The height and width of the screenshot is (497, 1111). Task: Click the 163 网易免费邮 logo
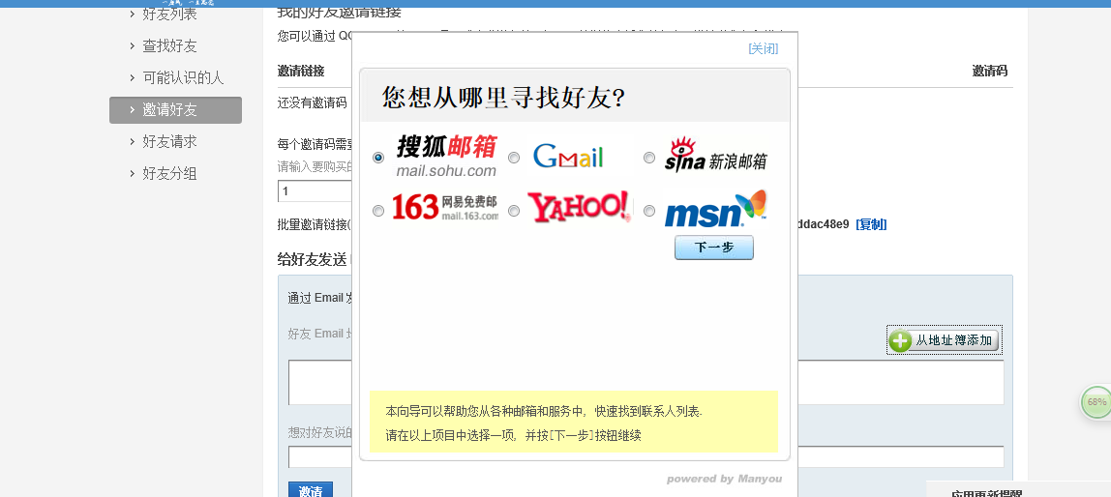(x=445, y=207)
